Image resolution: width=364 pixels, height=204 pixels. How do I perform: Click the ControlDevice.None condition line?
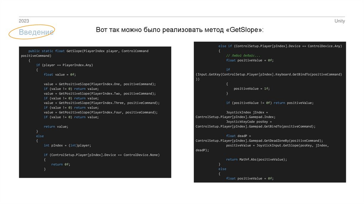tap(102, 155)
